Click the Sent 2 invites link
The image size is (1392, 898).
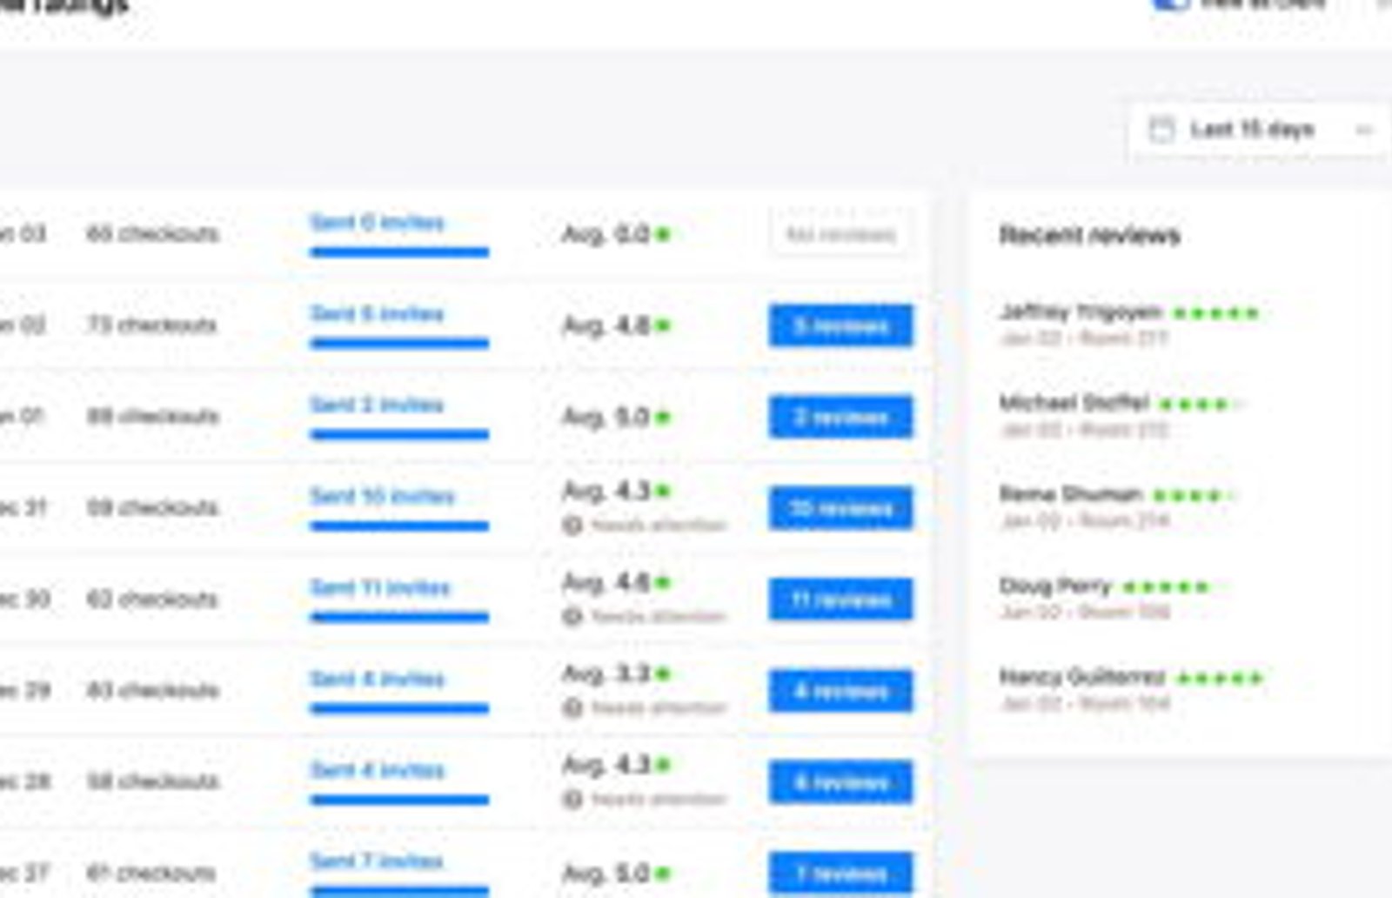tap(378, 405)
